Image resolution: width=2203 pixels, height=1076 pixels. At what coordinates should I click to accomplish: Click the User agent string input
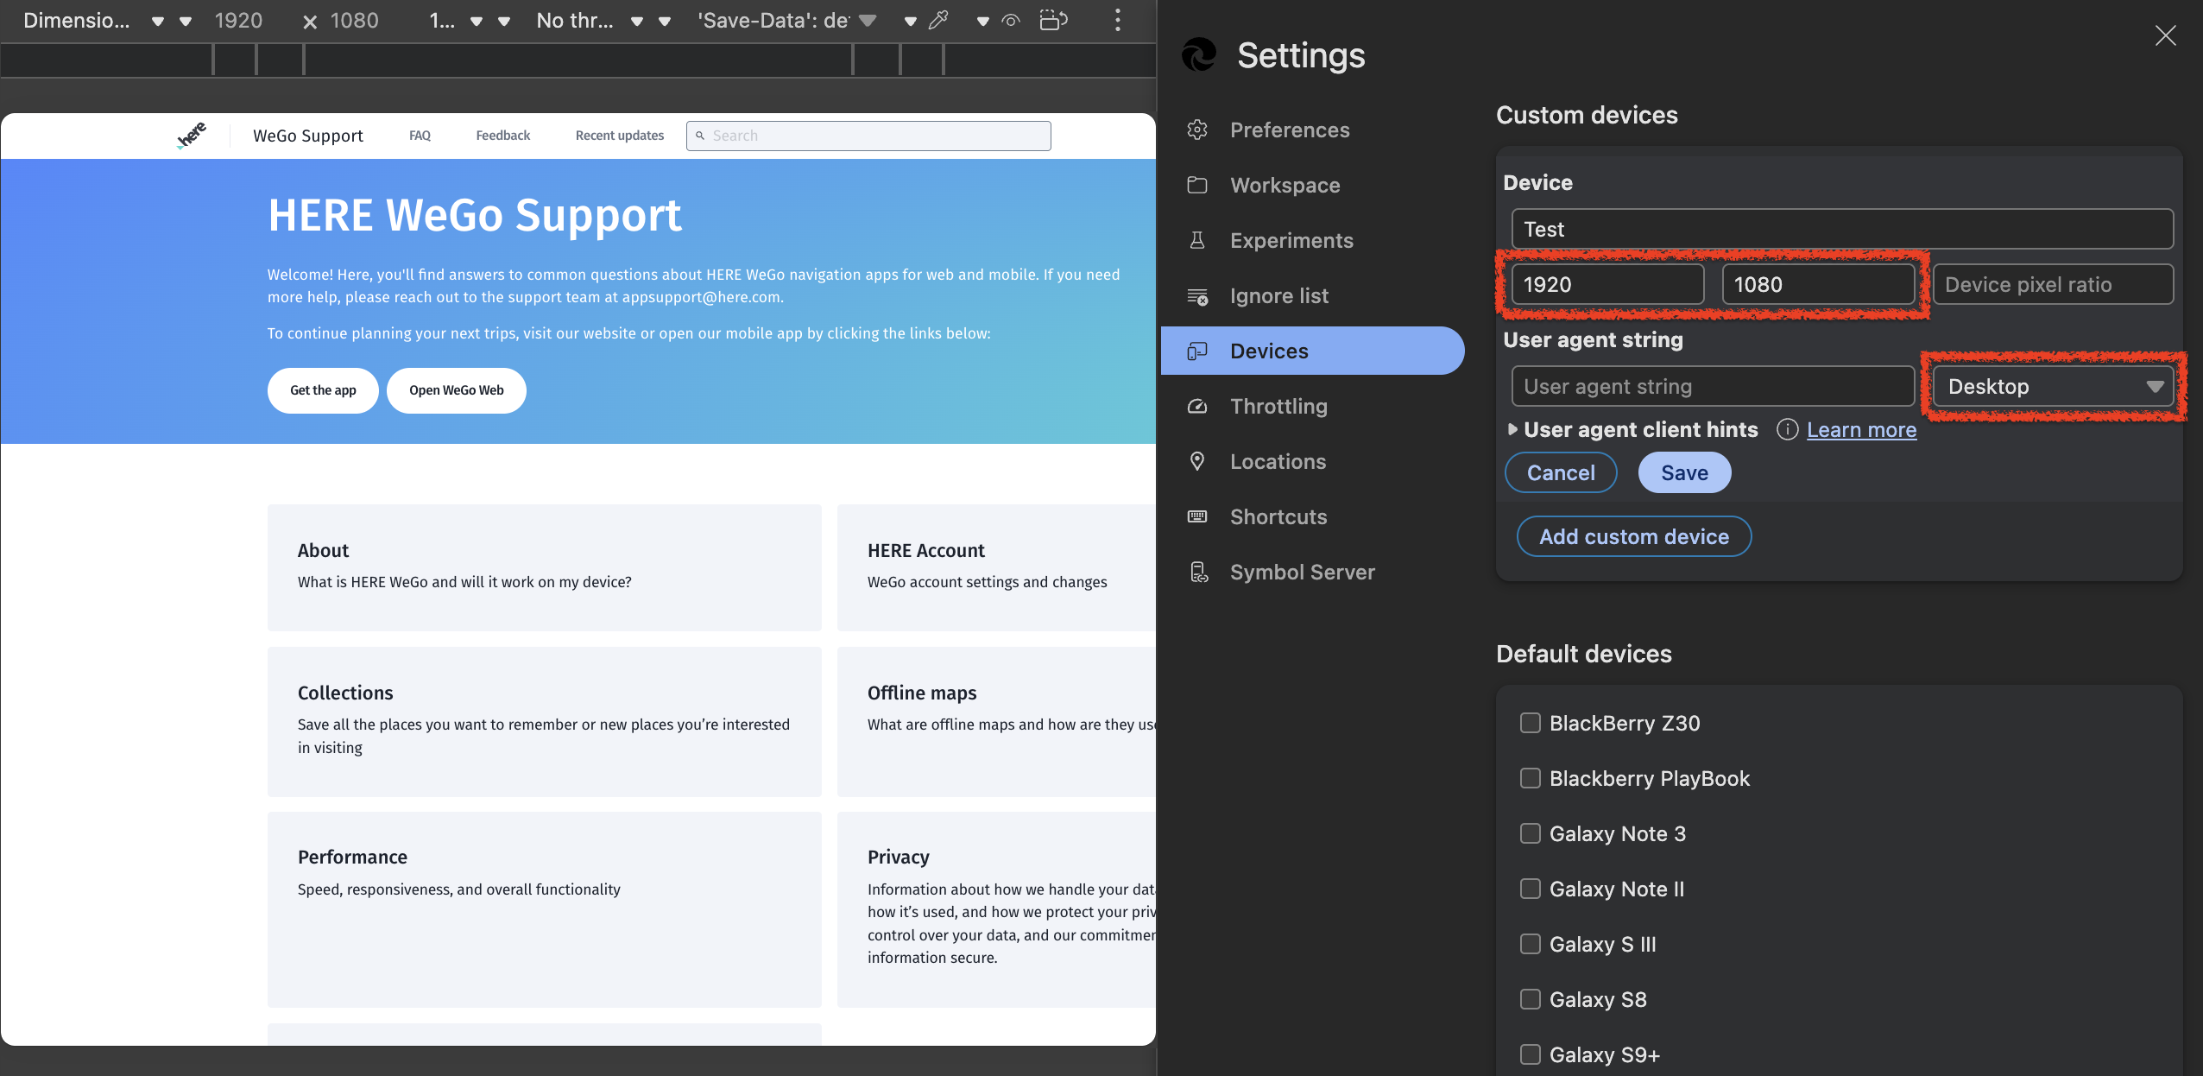point(1714,386)
